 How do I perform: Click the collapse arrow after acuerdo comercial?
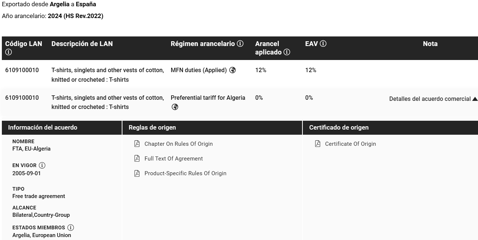click(x=475, y=99)
